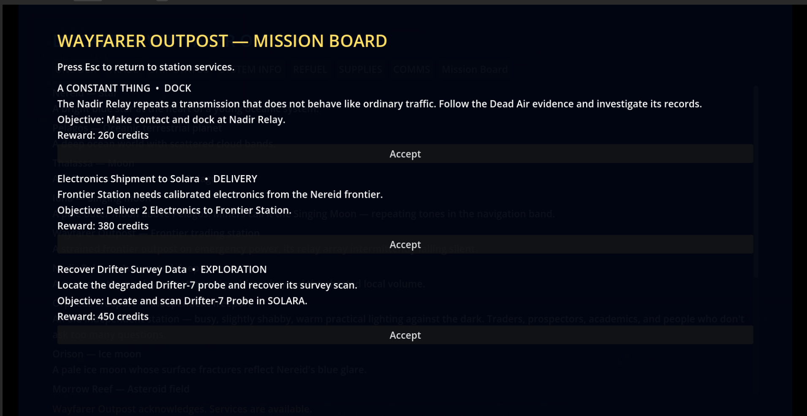Click the Deliver 2 Electronics objective text
Screen dimensions: 807x416
(x=174, y=211)
